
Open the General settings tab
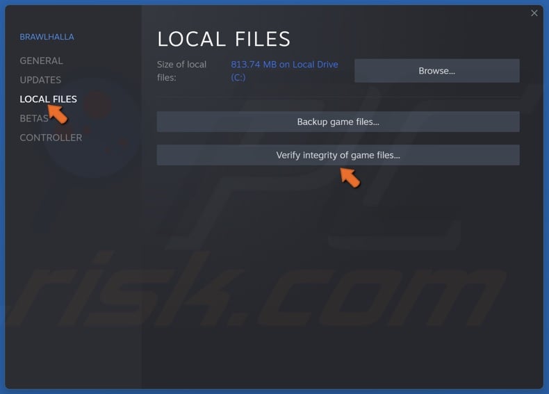41,60
